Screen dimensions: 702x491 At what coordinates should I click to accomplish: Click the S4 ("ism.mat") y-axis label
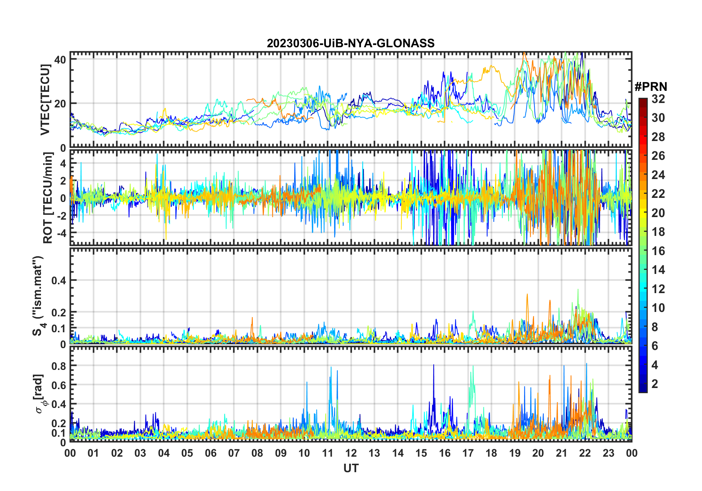39,296
